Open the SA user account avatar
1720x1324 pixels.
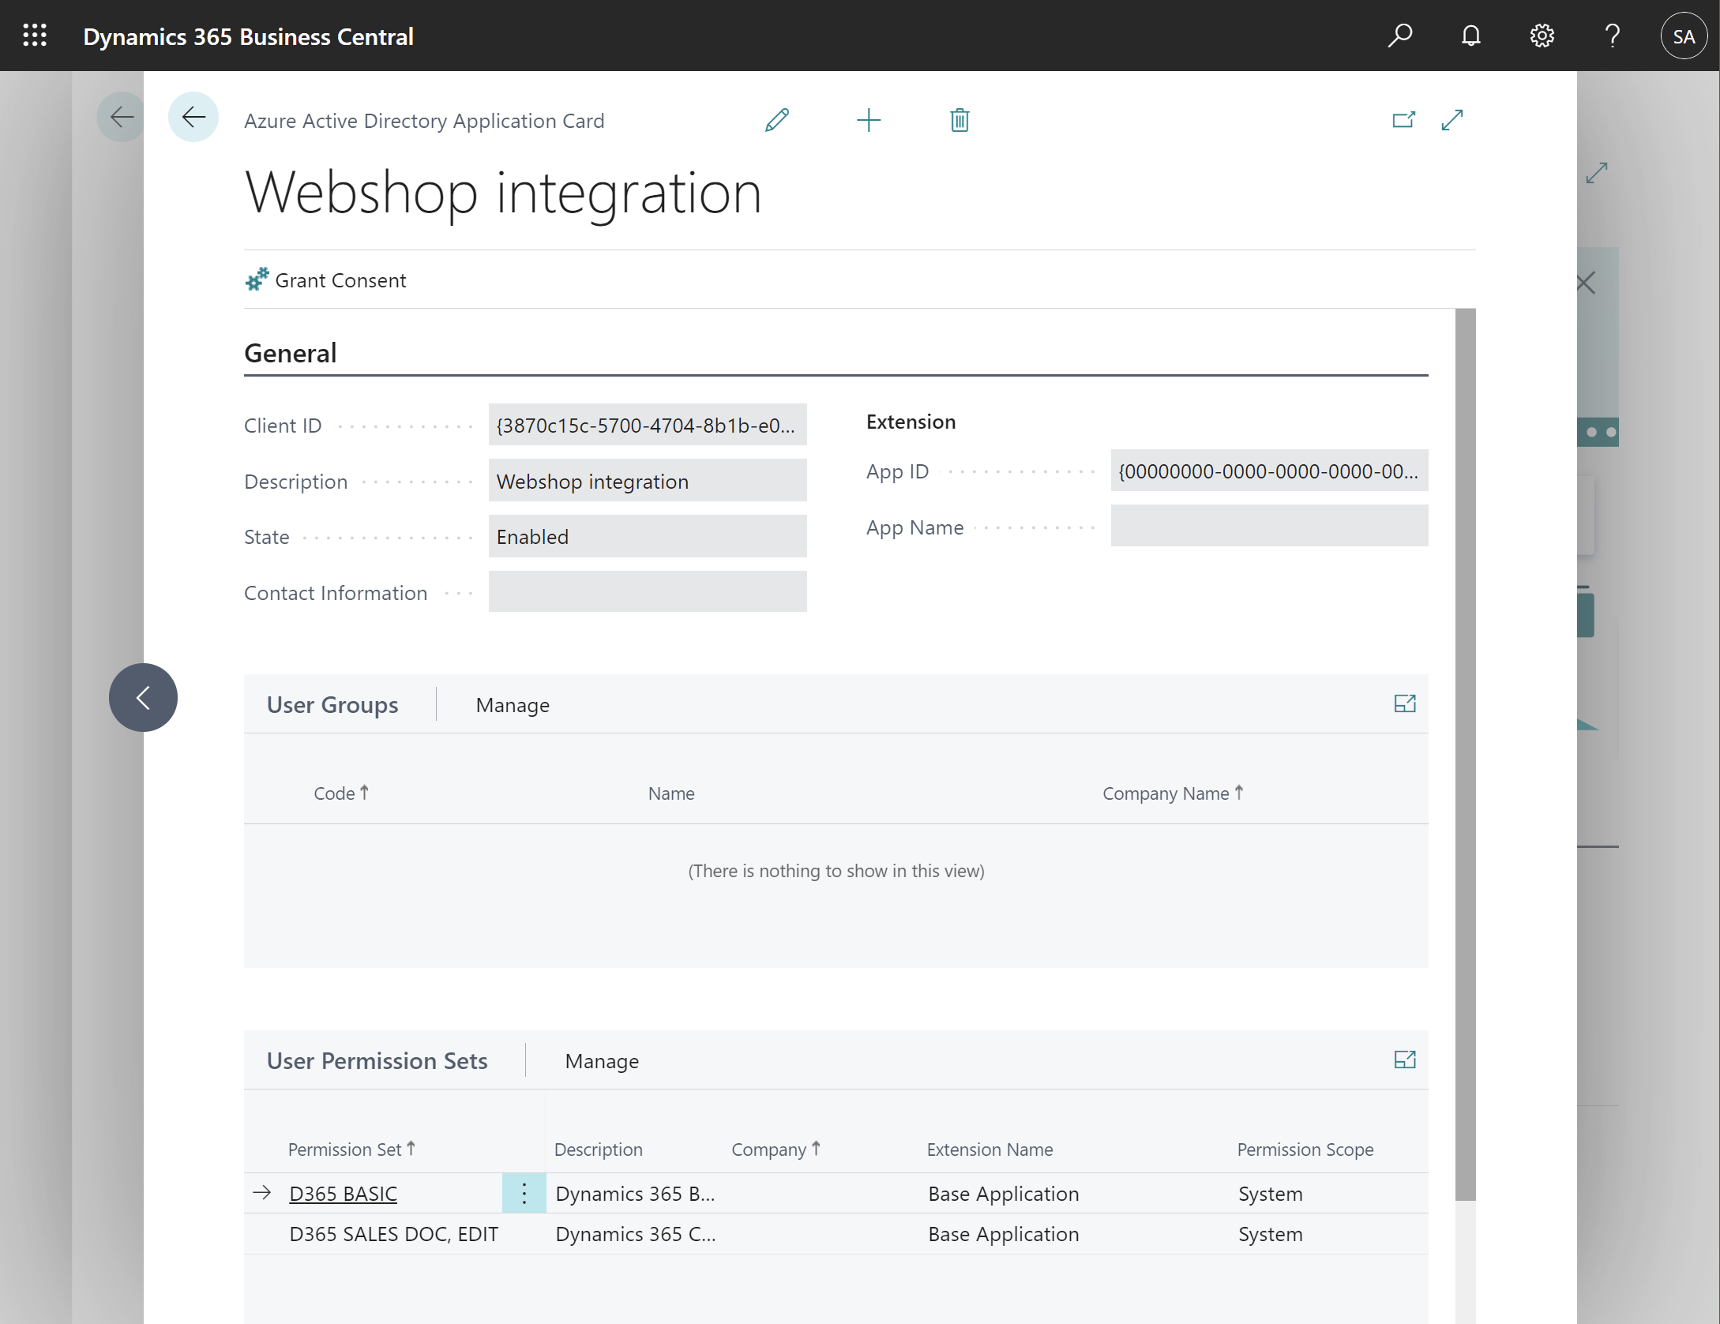(1684, 36)
